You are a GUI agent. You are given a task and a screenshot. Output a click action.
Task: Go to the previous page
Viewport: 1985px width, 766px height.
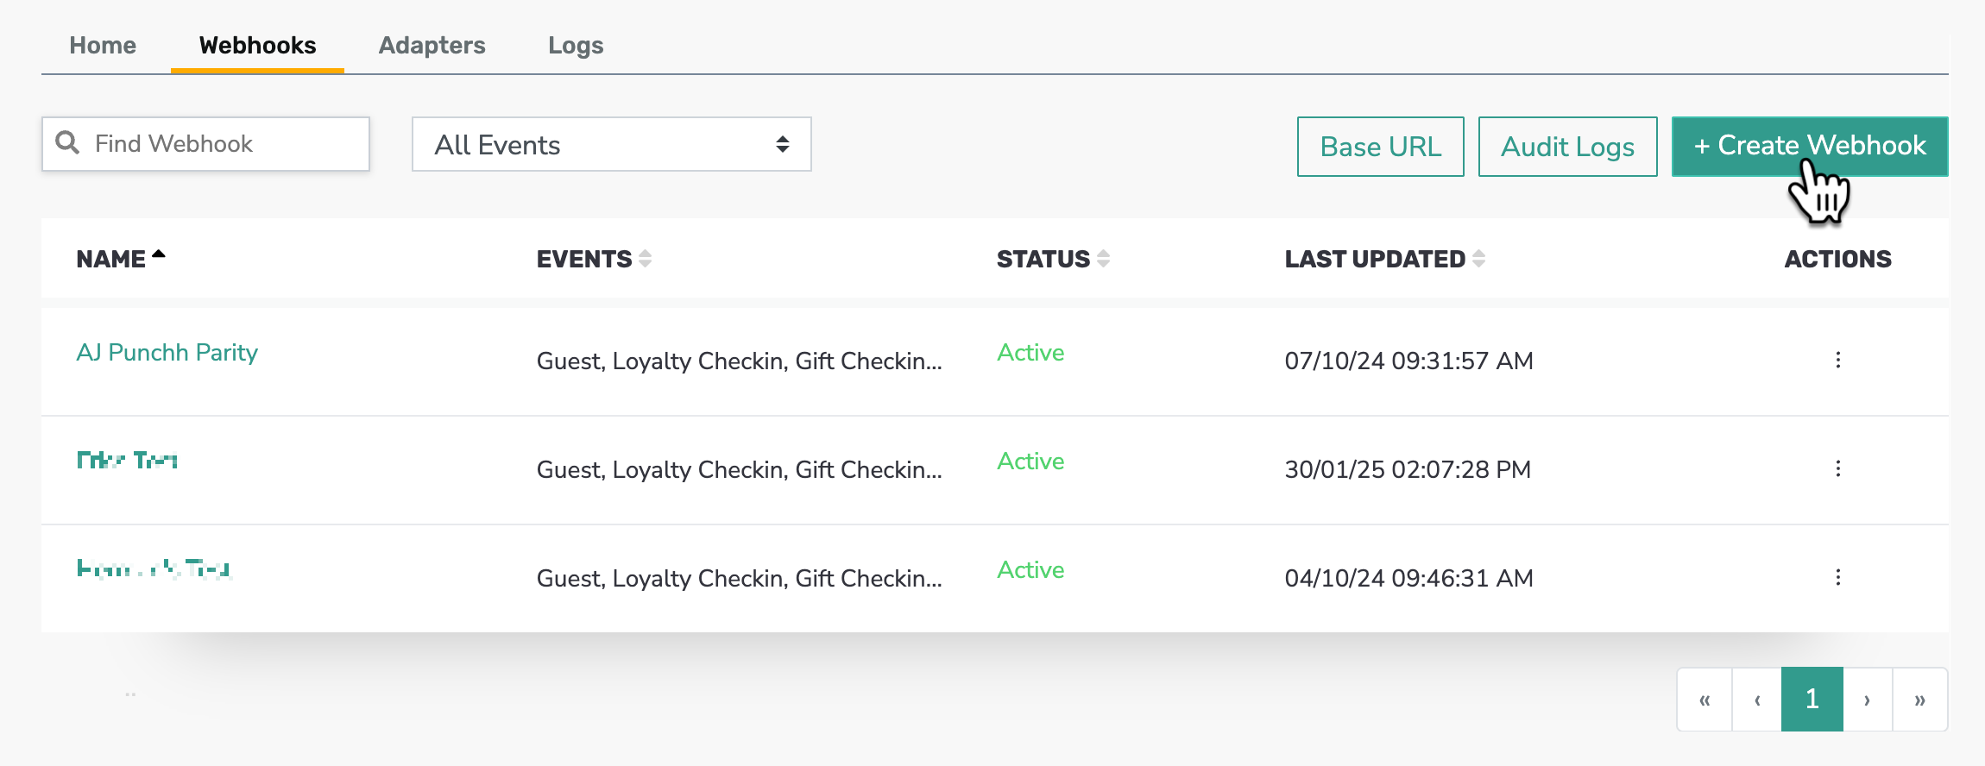coord(1757,700)
